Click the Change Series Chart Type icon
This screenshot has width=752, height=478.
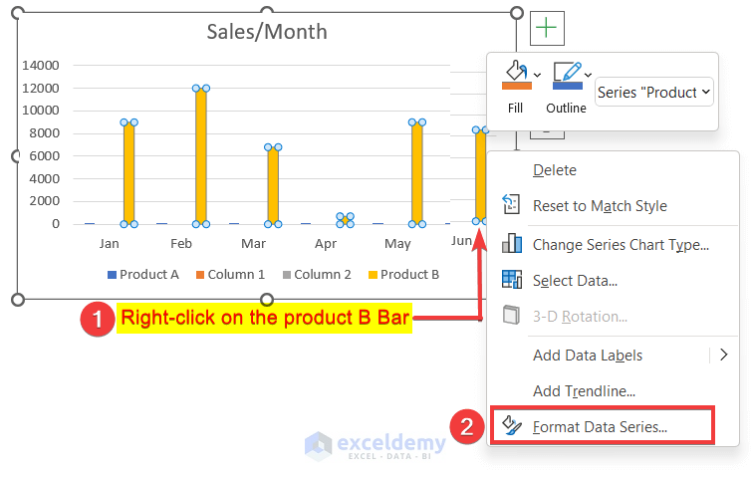512,244
